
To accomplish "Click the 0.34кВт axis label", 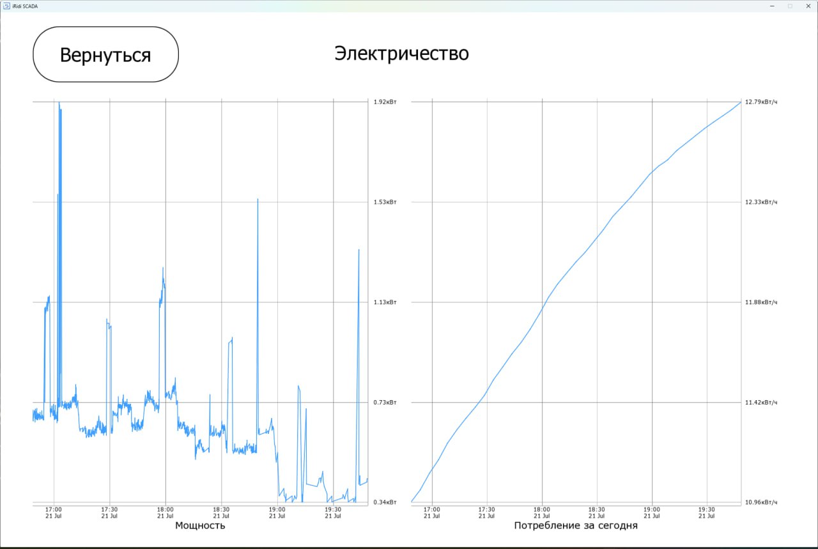I will 385,502.
